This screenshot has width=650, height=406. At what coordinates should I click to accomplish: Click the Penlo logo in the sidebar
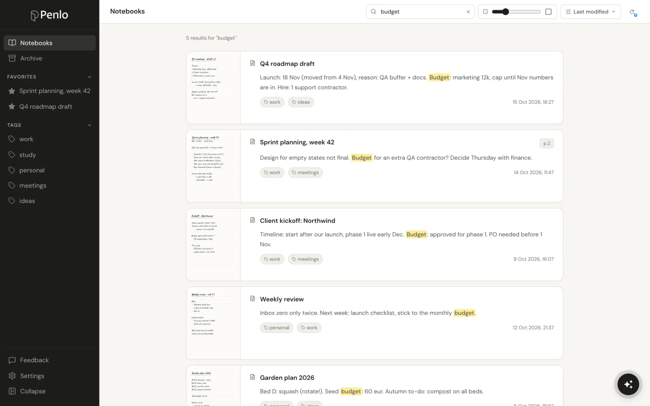[x=49, y=15]
